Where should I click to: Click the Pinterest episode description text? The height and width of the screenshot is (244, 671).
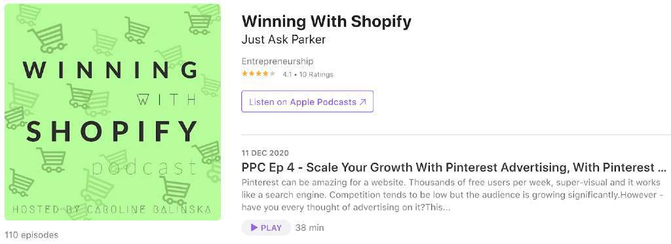(x=453, y=195)
